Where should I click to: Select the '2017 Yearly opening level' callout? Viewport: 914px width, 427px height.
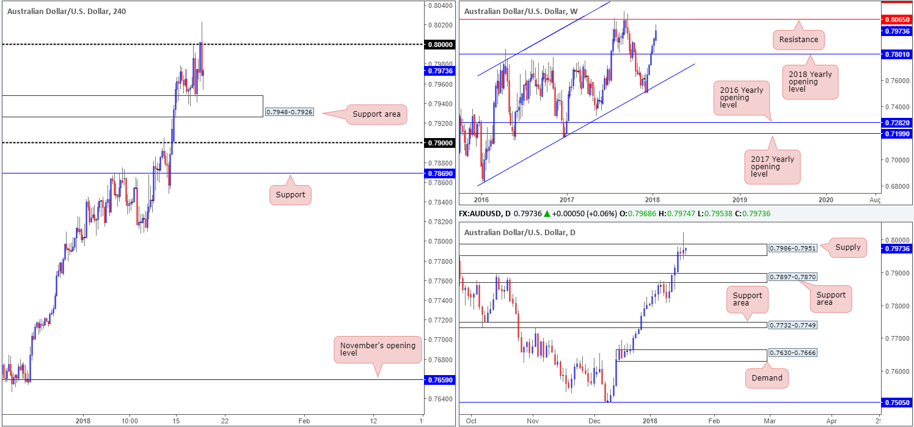point(772,167)
